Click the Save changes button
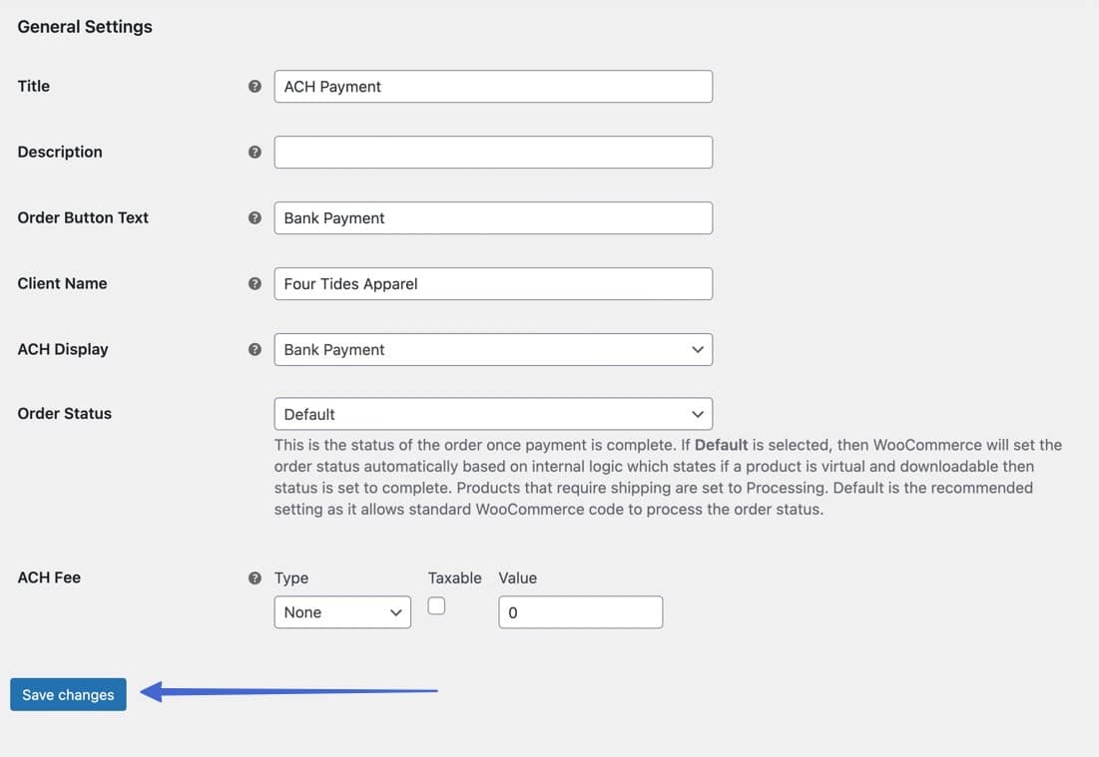This screenshot has width=1099, height=757. coord(68,695)
